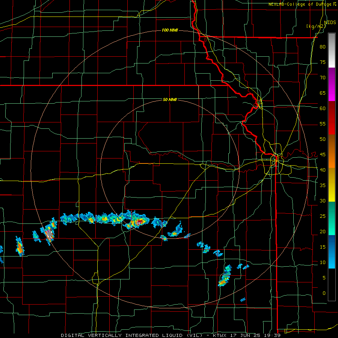Select the yellow segment of color scale
This screenshot has height=338, width=338.
point(332,185)
